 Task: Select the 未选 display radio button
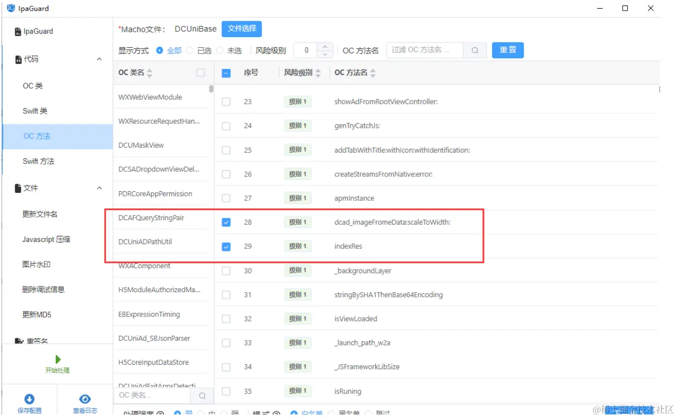tap(219, 50)
